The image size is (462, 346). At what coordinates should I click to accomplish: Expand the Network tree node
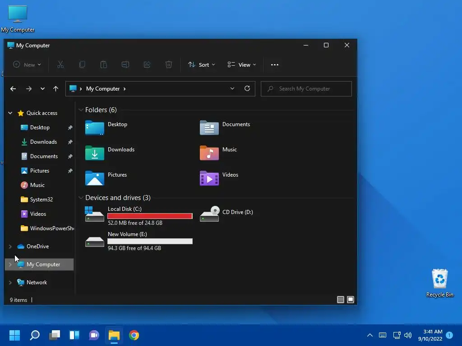point(10,282)
